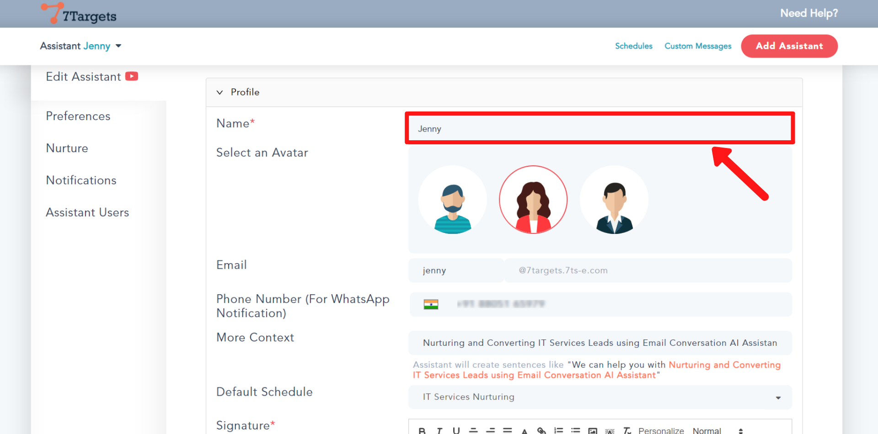Toggle underline formatting in Signature editor
878x434 pixels.
[x=456, y=430]
